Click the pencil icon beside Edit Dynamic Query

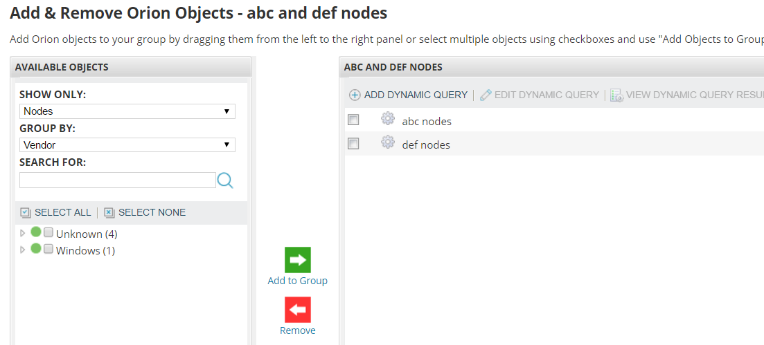[x=486, y=95]
